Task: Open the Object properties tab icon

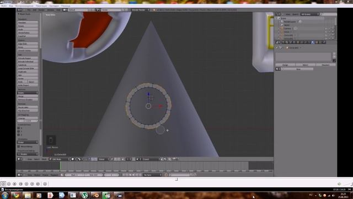Action: coord(298,43)
